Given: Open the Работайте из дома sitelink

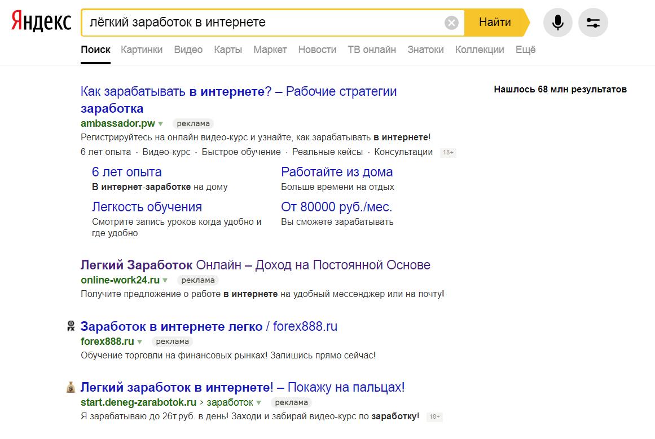Looking at the screenshot, I should pos(337,172).
